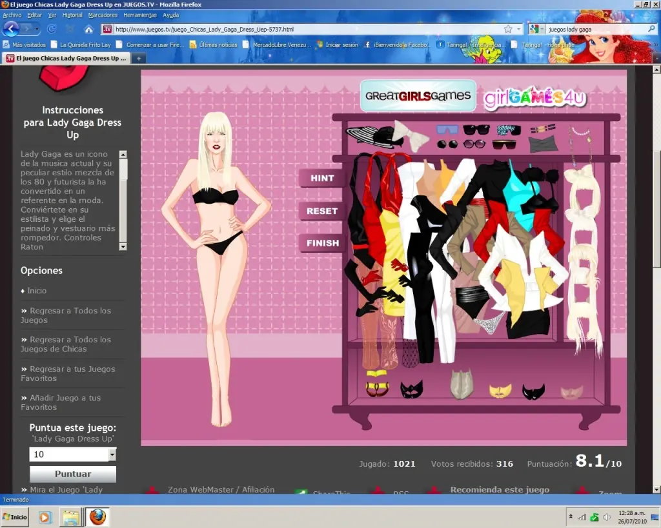Open the Últimas noticias bookmark
Screen dimensions: 661x528
213,44
